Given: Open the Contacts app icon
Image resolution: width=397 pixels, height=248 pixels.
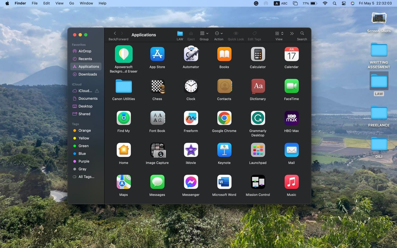Looking at the screenshot, I should tap(224, 86).
